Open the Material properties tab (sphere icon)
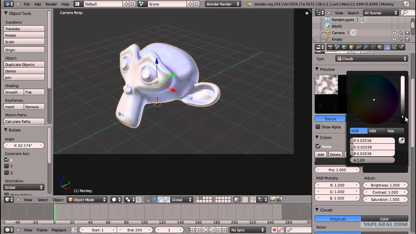Viewport: 416px width, 234px height. click(380, 47)
